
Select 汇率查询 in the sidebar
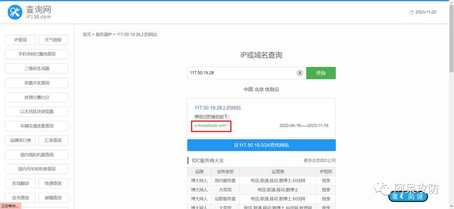tap(53, 140)
